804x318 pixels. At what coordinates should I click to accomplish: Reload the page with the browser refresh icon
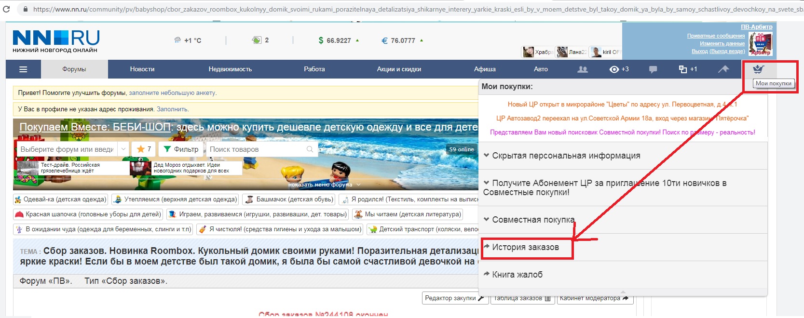tap(6, 9)
